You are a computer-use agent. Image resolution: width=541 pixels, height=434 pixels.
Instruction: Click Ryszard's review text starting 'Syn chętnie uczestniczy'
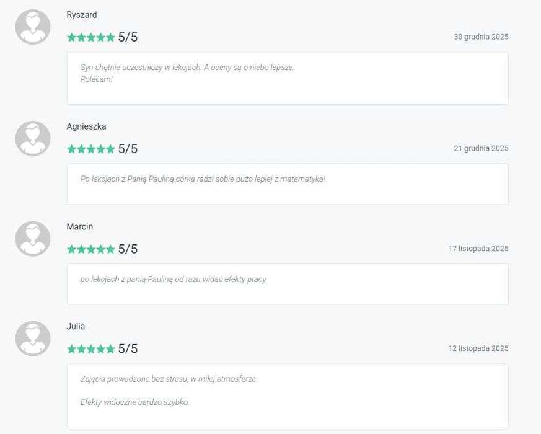(187, 67)
